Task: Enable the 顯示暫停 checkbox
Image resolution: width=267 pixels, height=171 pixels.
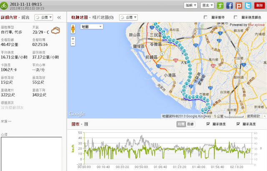Action: pyautogui.click(x=206, y=17)
